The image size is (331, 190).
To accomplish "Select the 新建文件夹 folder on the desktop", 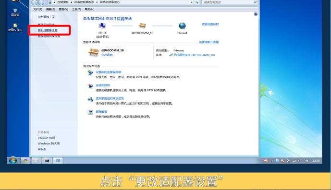I will pos(15,27).
